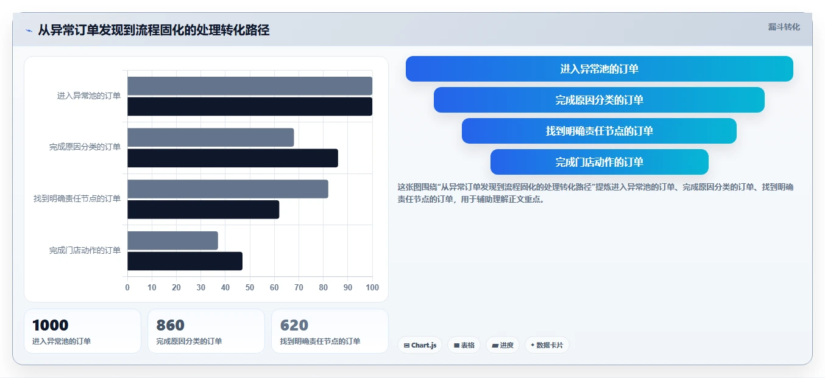Click the dark chart bar for 完成原因分类的订单
The image size is (825, 378).
(233, 158)
